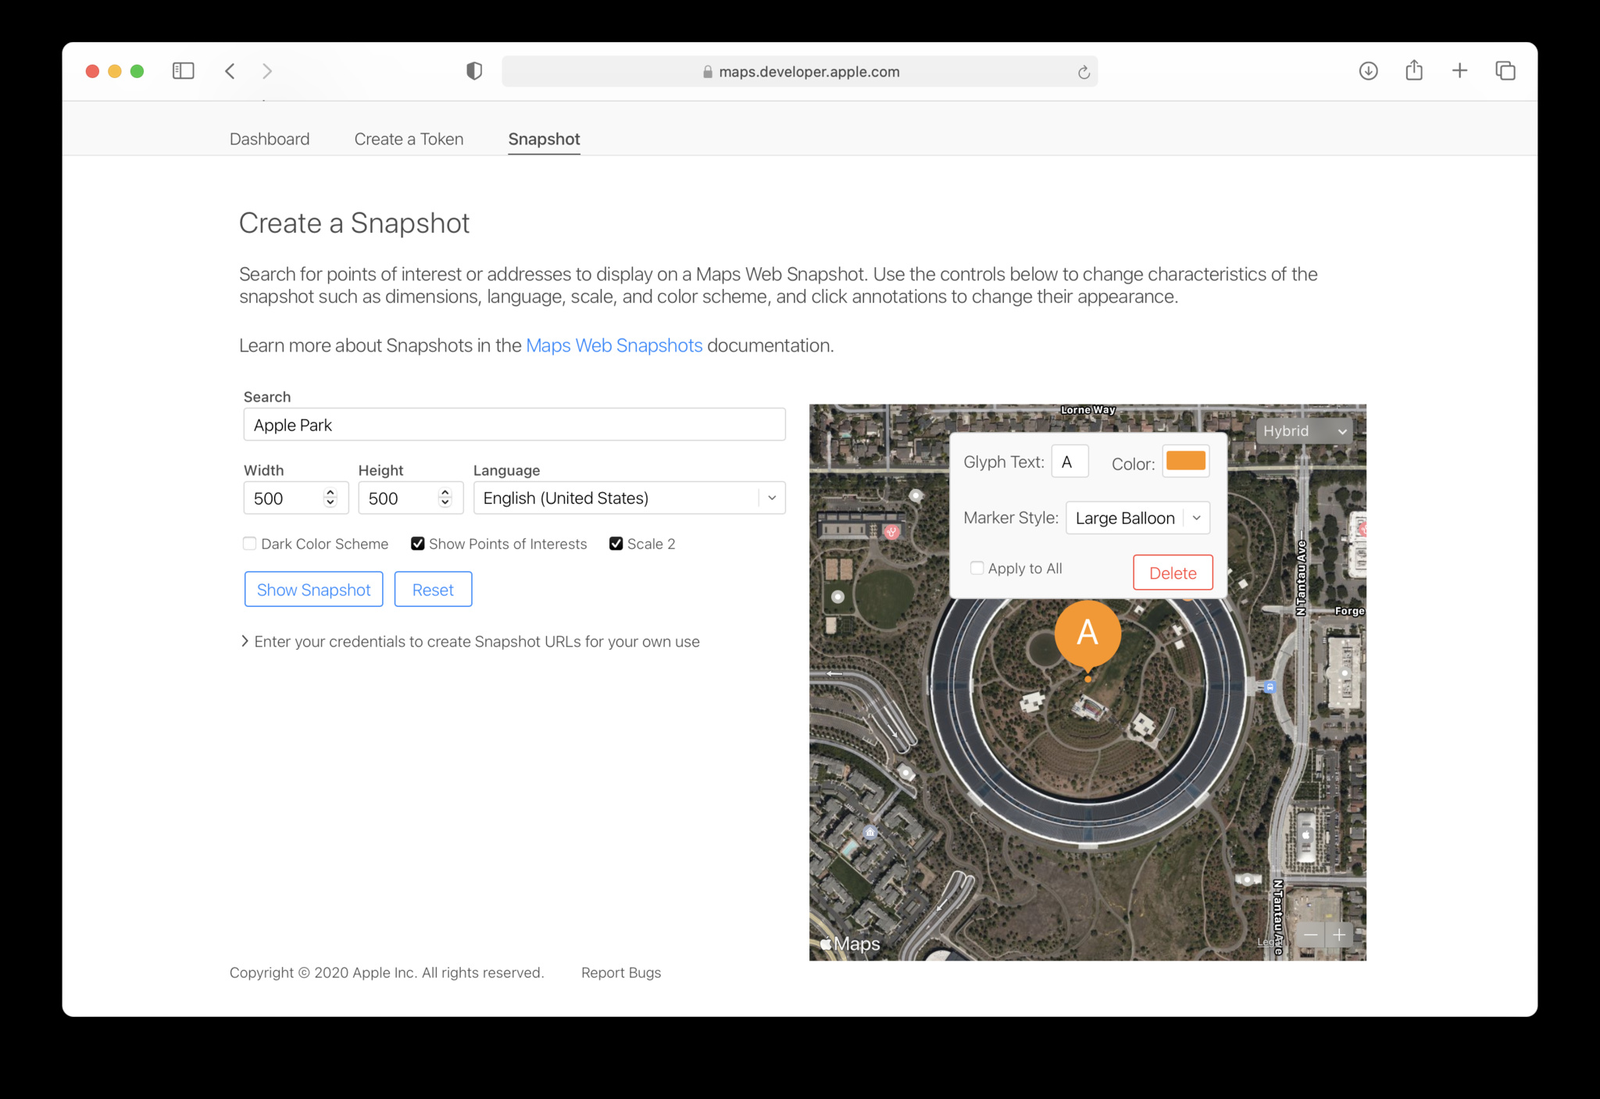
Task: Click the blue transit icon beside the ring
Action: (1270, 687)
